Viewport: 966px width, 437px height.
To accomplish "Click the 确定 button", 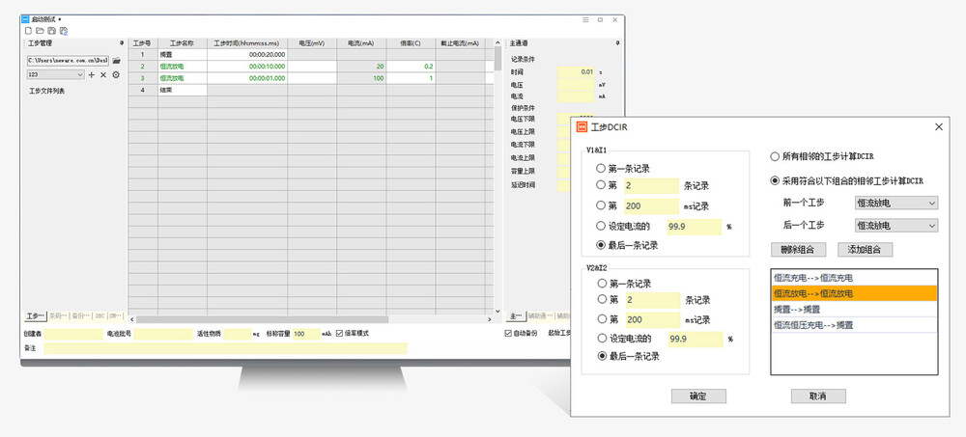I will coord(697,396).
